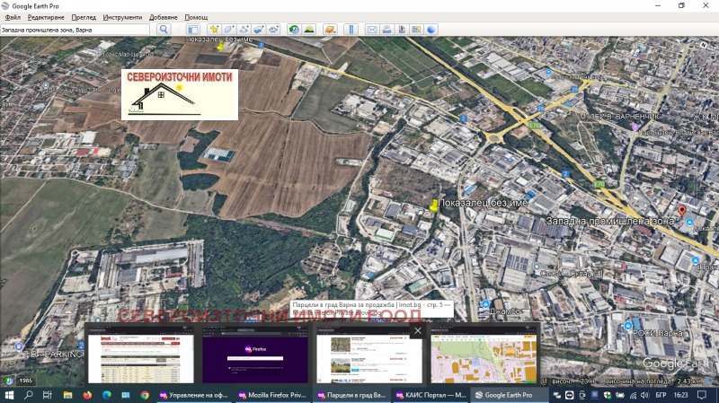This screenshot has width=719, height=403.
Task: Toggle the sidebar panel icon
Action: [193, 30]
